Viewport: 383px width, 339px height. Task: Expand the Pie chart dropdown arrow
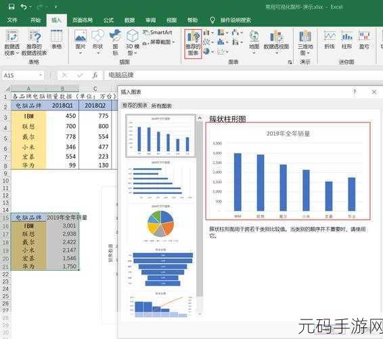click(212, 52)
